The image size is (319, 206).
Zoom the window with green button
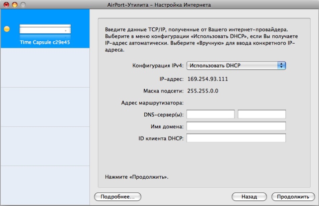(x=23, y=5)
